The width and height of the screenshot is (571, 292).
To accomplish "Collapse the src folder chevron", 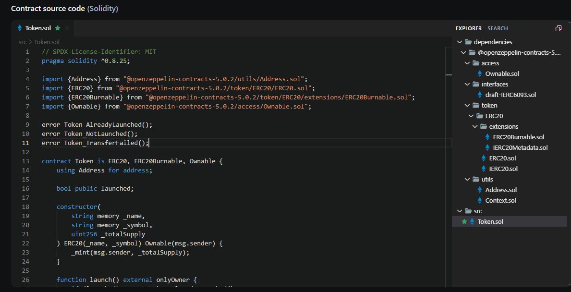I will (x=460, y=211).
